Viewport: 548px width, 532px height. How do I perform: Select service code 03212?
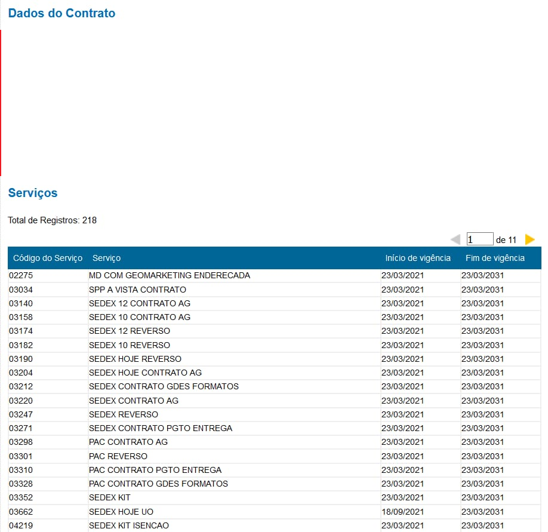21,386
